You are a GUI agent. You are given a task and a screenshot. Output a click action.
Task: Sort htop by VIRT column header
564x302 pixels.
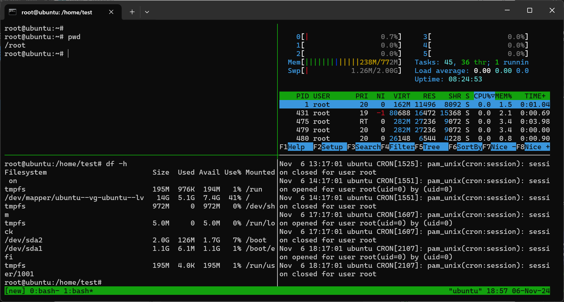tap(402, 96)
